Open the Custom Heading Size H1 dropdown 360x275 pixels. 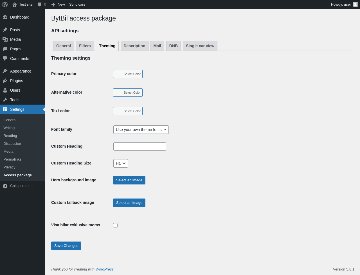[x=121, y=163]
